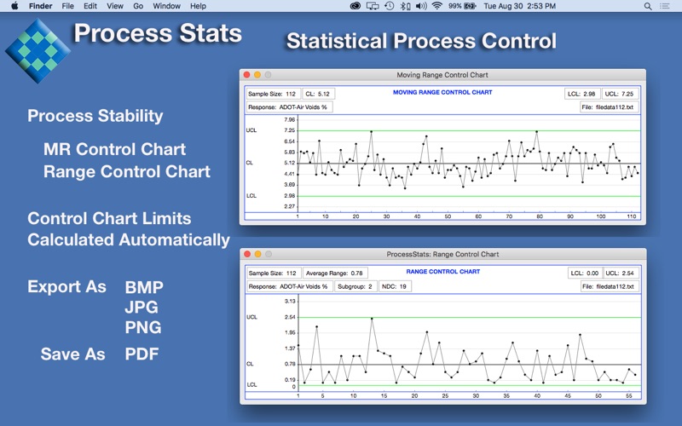
Task: Click the LCL: 0.00 field
Action: click(x=585, y=273)
